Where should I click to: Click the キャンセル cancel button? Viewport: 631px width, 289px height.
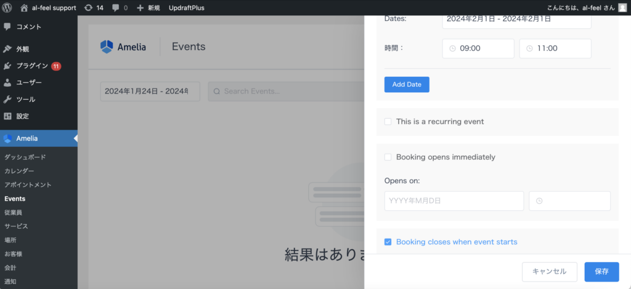pos(549,271)
